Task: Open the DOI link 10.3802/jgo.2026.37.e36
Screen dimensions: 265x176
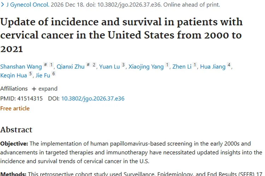Action: [x=93, y=99]
